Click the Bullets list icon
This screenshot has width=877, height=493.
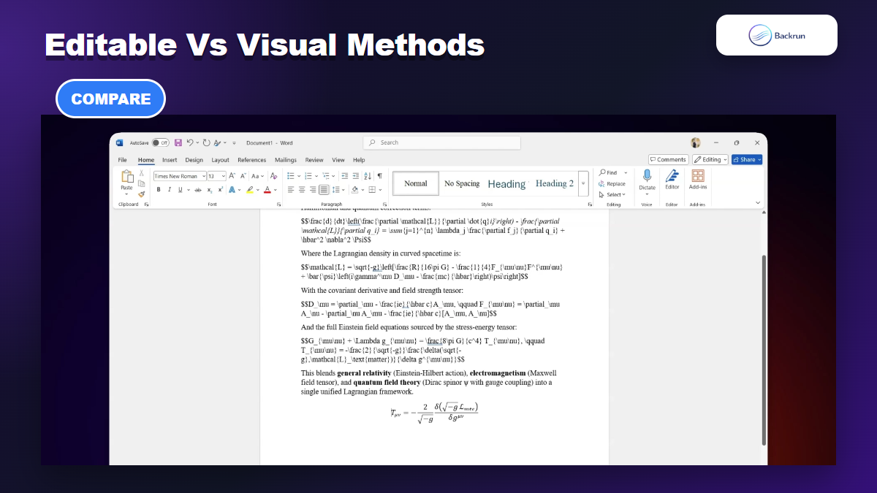click(x=291, y=176)
